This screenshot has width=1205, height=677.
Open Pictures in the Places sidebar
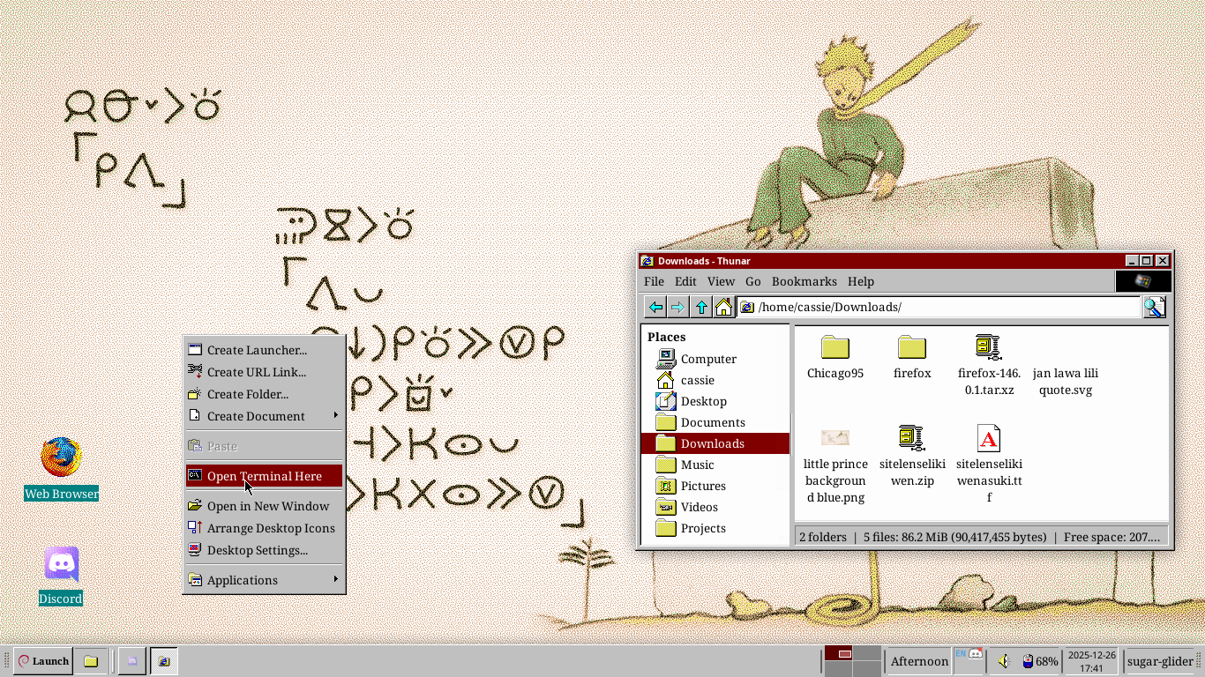[x=703, y=486]
